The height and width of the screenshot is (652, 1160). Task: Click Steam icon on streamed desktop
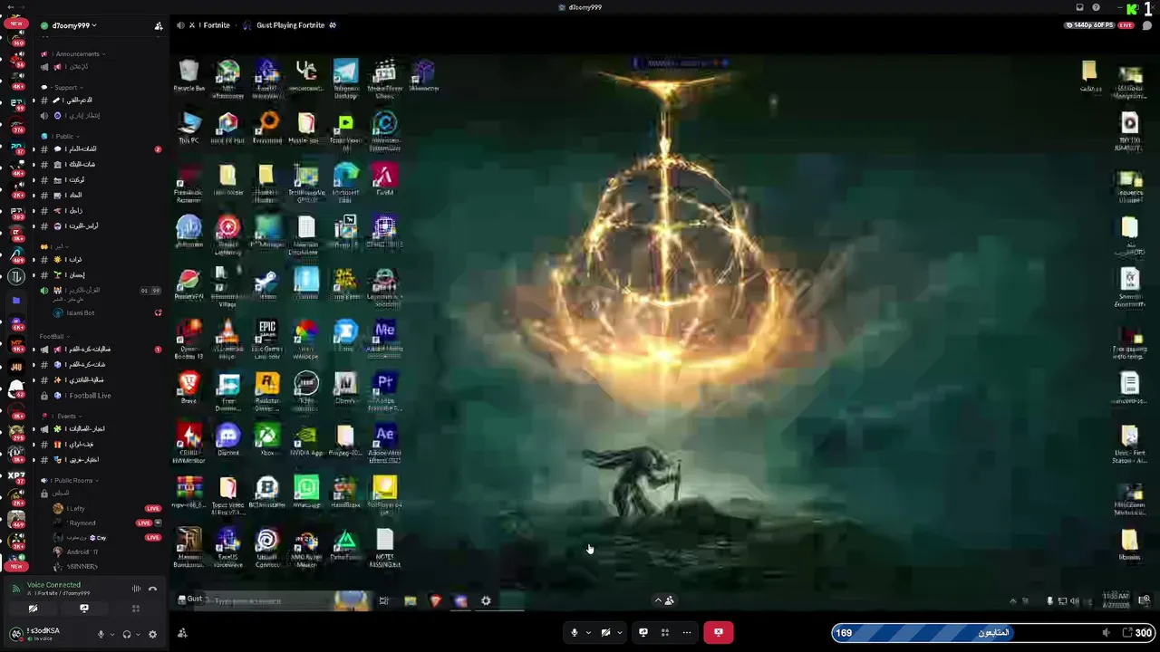[x=267, y=284]
